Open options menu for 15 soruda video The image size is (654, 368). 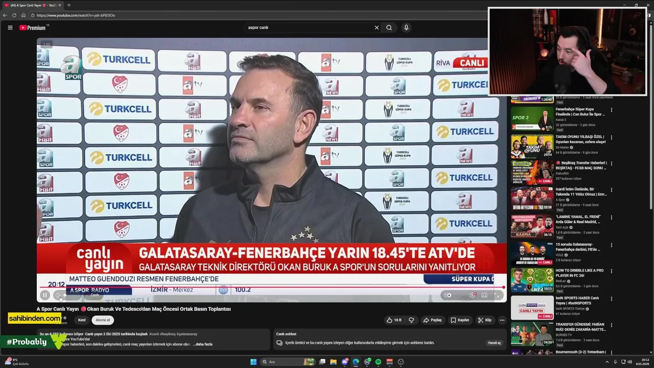click(611, 245)
